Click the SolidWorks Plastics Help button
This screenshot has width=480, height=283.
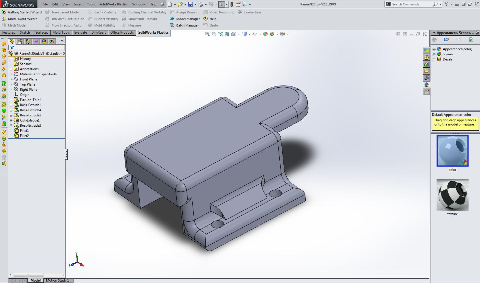click(x=210, y=19)
